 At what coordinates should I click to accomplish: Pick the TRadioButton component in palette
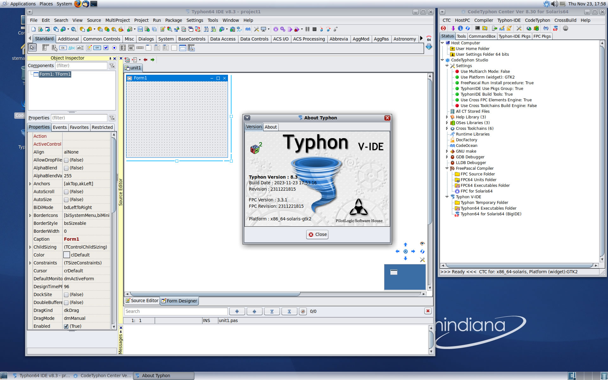(x=114, y=48)
